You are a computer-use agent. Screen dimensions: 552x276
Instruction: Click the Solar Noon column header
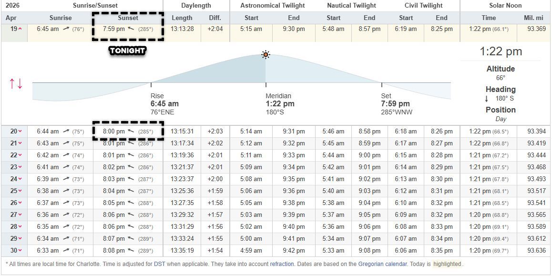click(x=506, y=5)
